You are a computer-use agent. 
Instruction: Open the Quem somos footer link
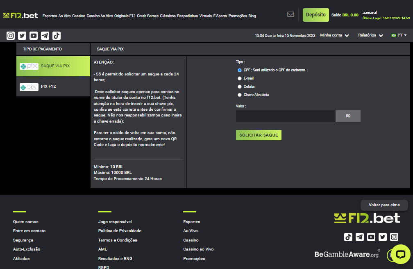click(26, 222)
